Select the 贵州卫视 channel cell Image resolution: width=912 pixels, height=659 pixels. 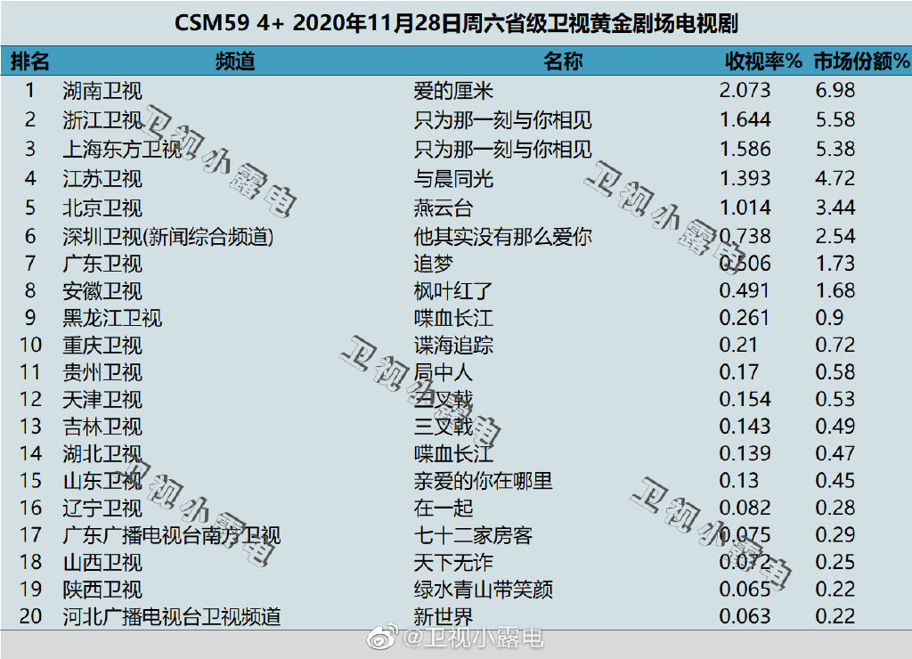pos(102,372)
